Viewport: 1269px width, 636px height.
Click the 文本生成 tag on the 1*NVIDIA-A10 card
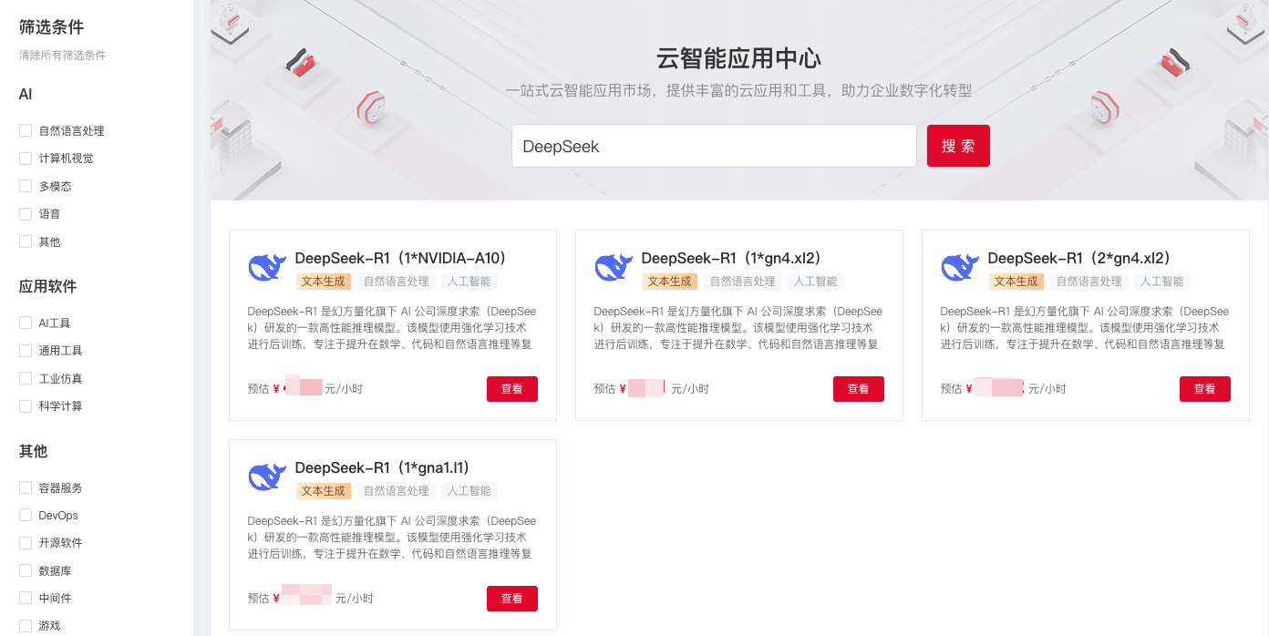324,282
